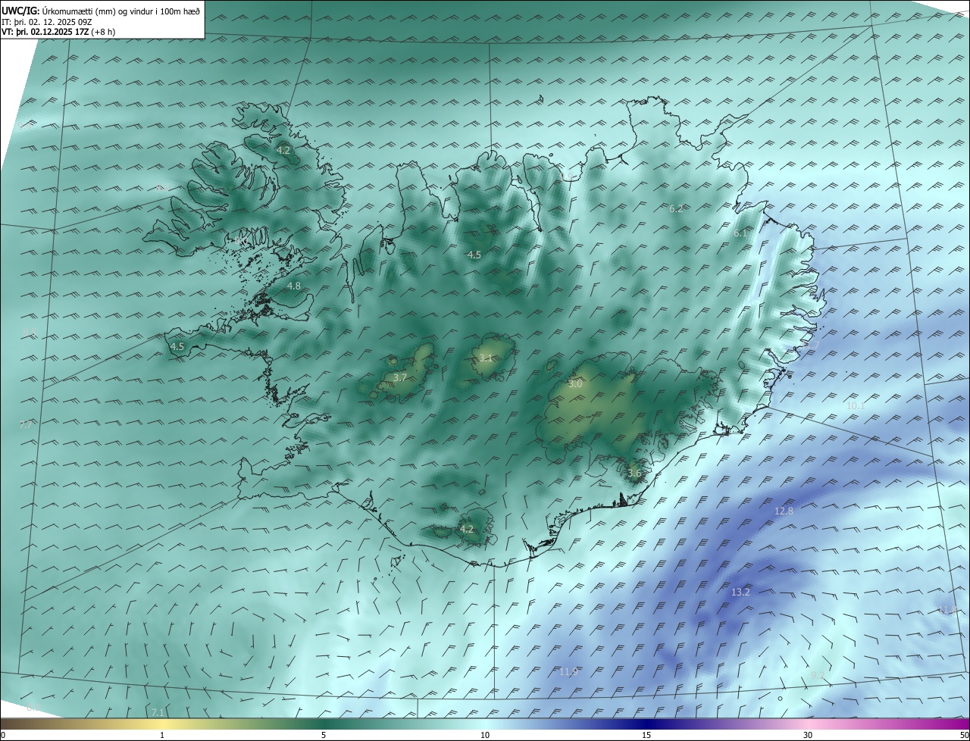
Task: Click the 7.7 value label offshore
Action: [26, 425]
